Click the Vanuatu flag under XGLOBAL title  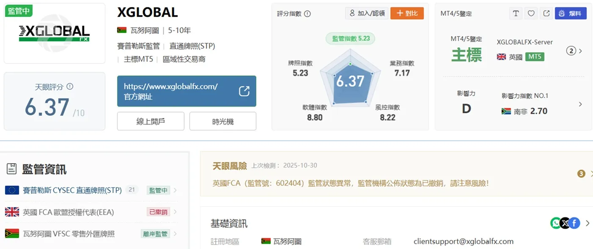(122, 30)
